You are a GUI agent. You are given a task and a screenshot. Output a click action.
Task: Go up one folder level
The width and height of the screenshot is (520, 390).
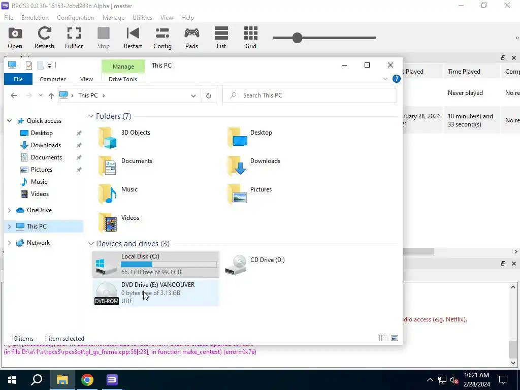coord(51,95)
